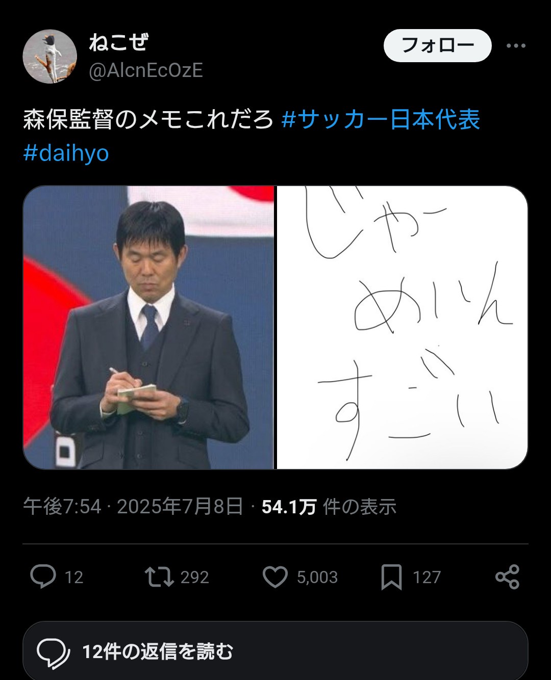The image size is (551, 680).
Task: Open the ねこぜ display name
Action: click(x=118, y=42)
